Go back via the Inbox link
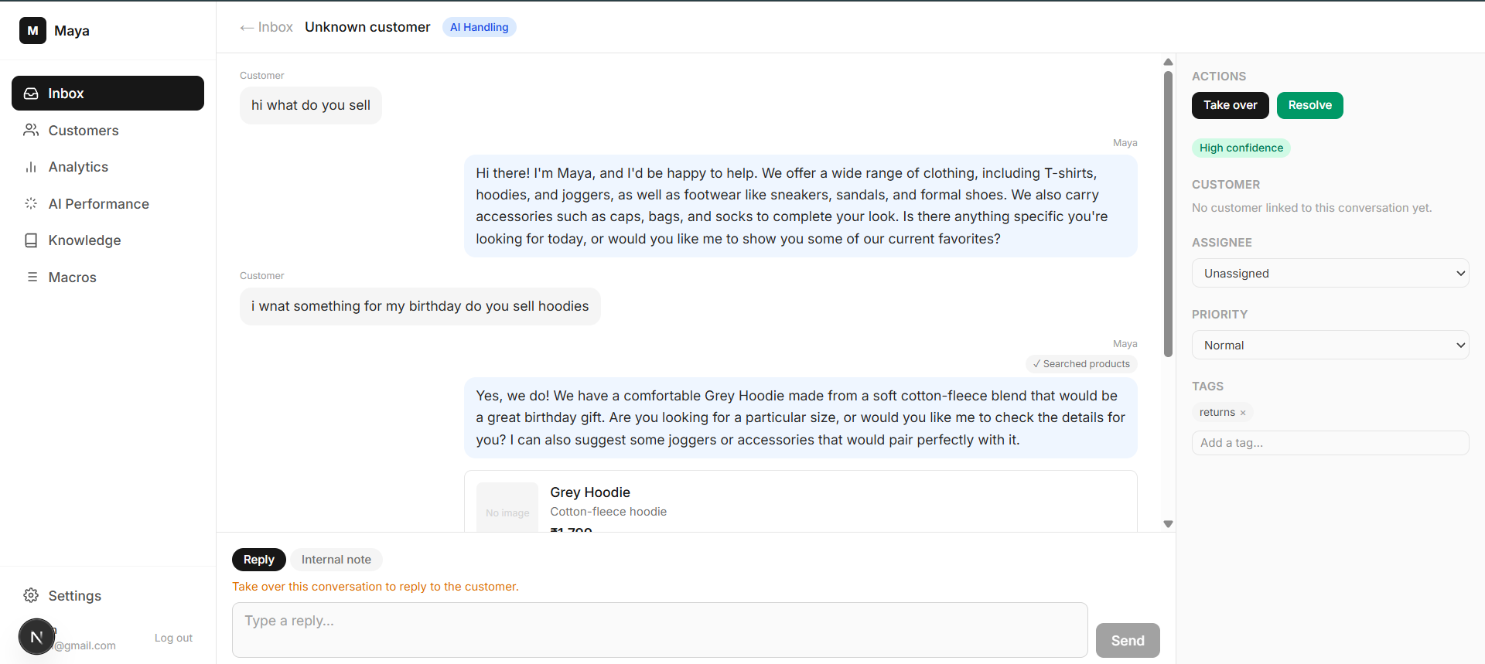This screenshot has height=664, width=1485. [x=267, y=27]
